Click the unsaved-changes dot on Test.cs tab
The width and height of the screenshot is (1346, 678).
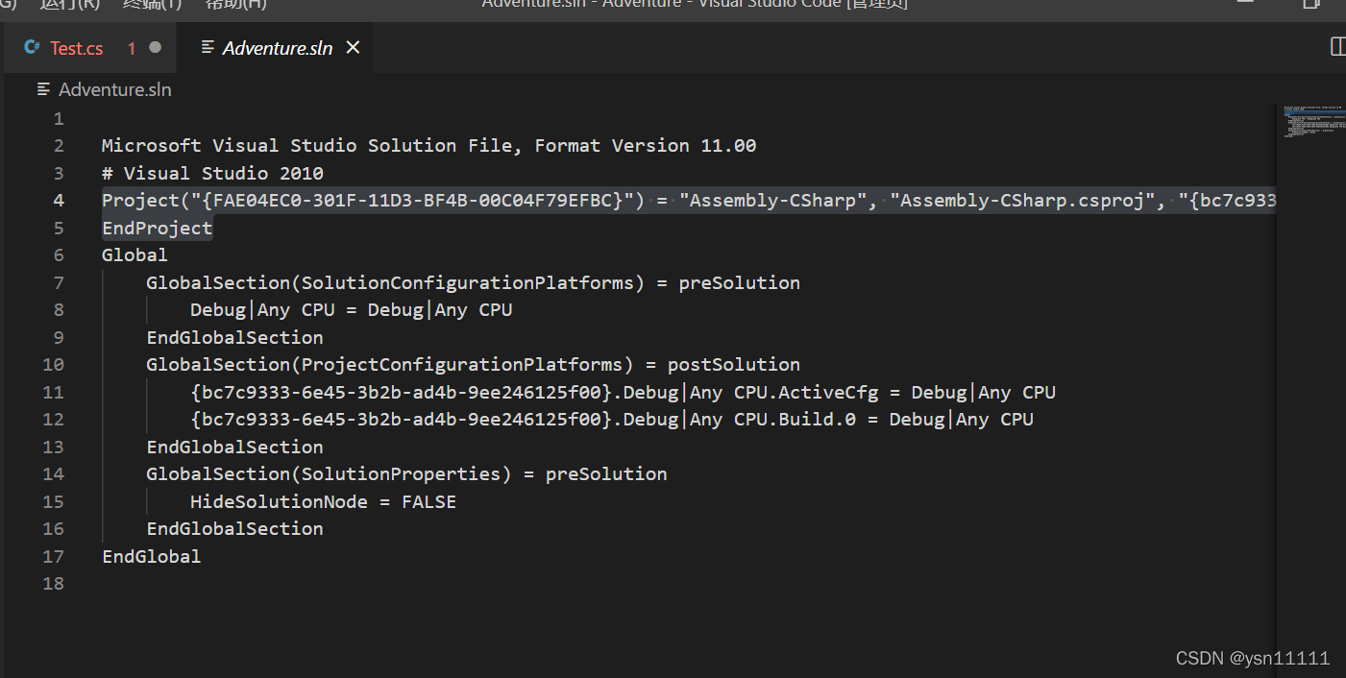pyautogui.click(x=156, y=48)
